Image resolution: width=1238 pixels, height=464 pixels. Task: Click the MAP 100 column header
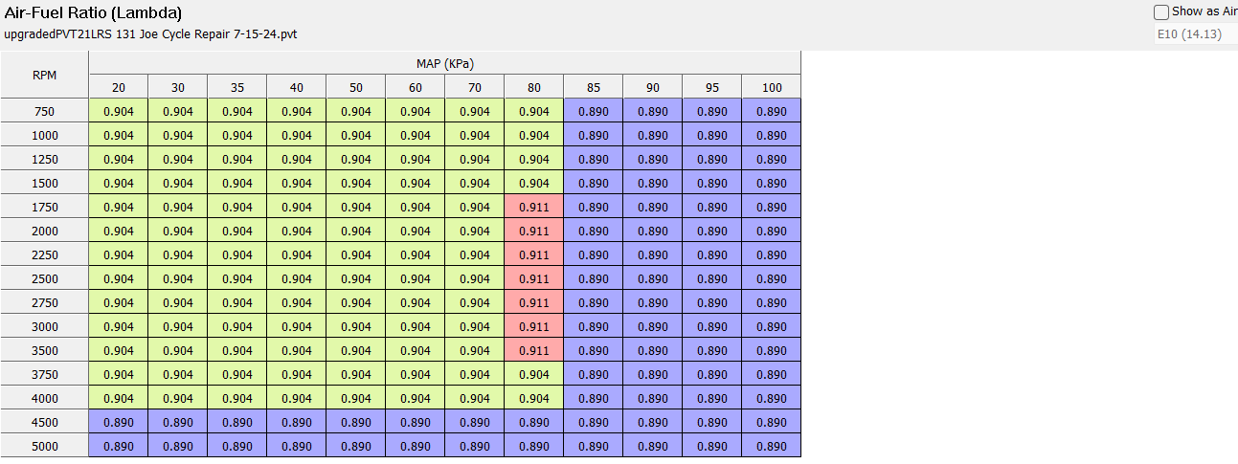point(771,87)
